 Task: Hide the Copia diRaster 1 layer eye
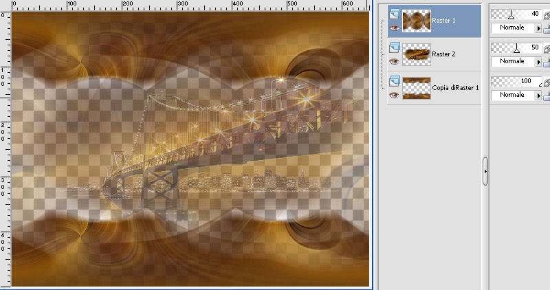pos(394,96)
